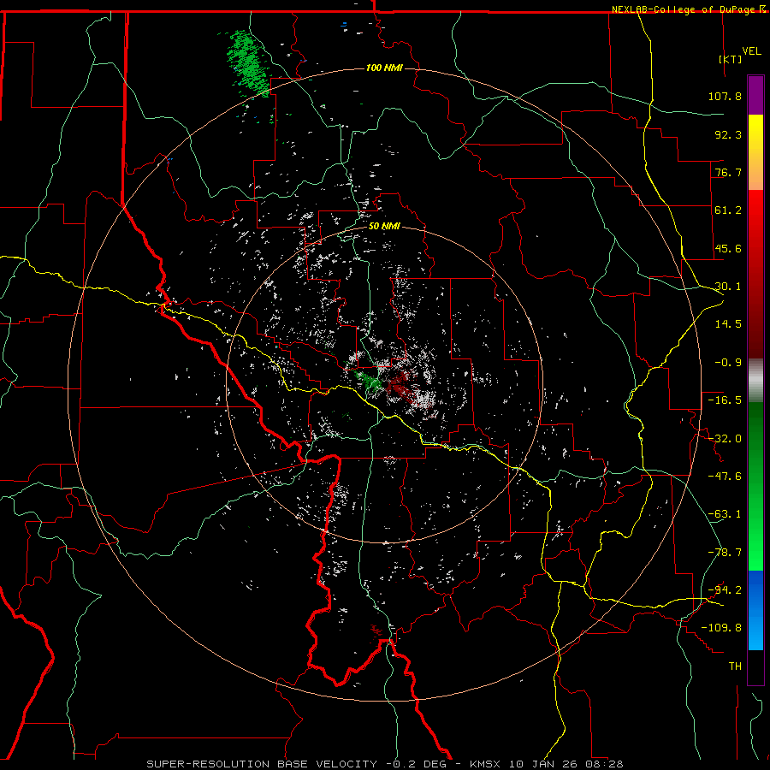Pick the purple segment of the color bar
Image resolution: width=770 pixels, height=770 pixels.
755,95
